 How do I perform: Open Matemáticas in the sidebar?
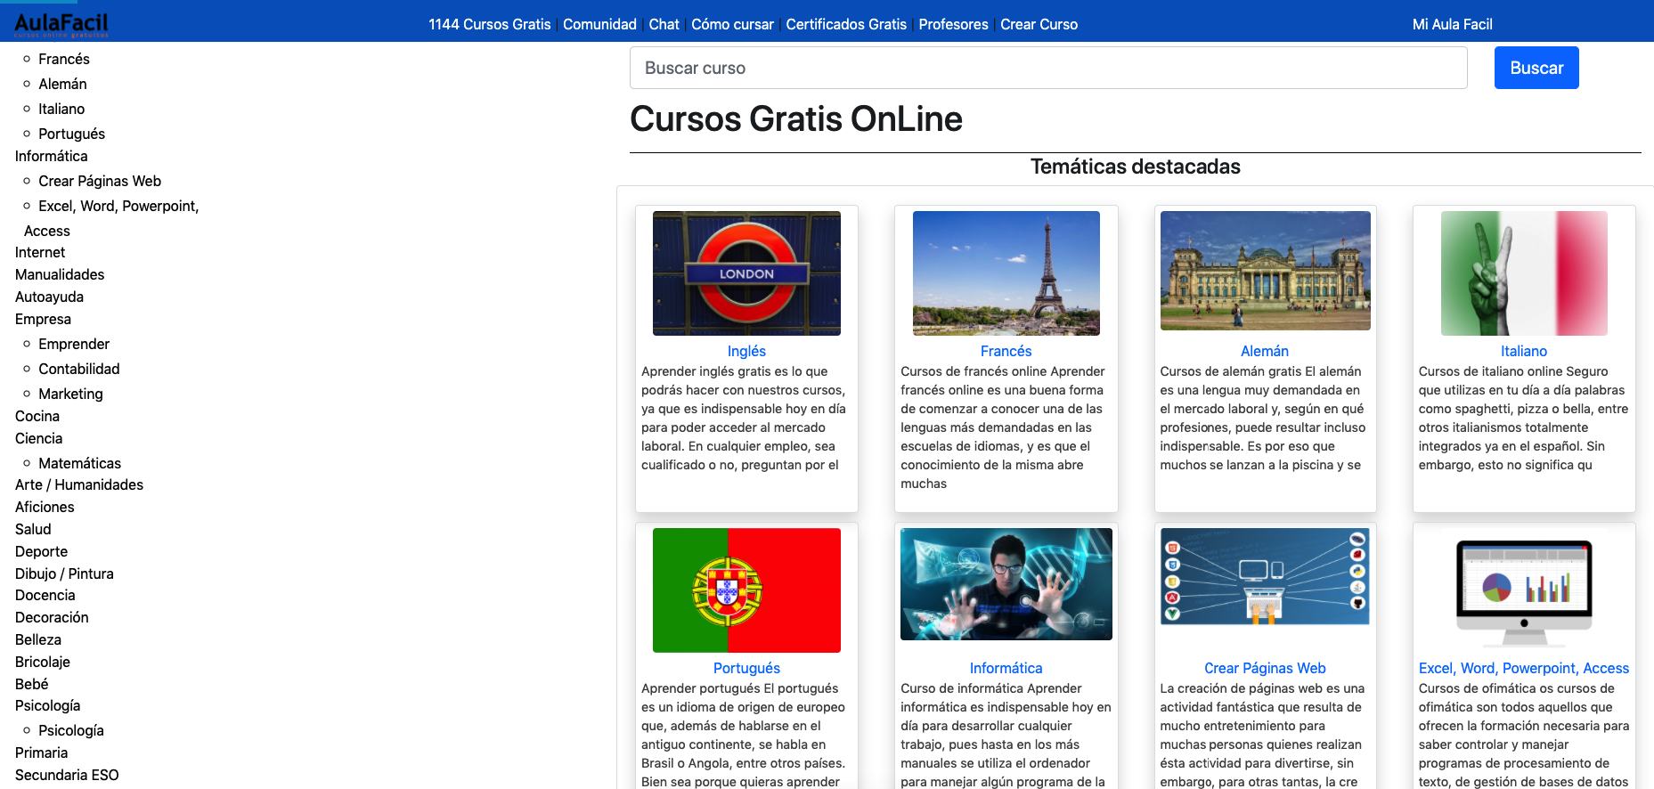[79, 463]
